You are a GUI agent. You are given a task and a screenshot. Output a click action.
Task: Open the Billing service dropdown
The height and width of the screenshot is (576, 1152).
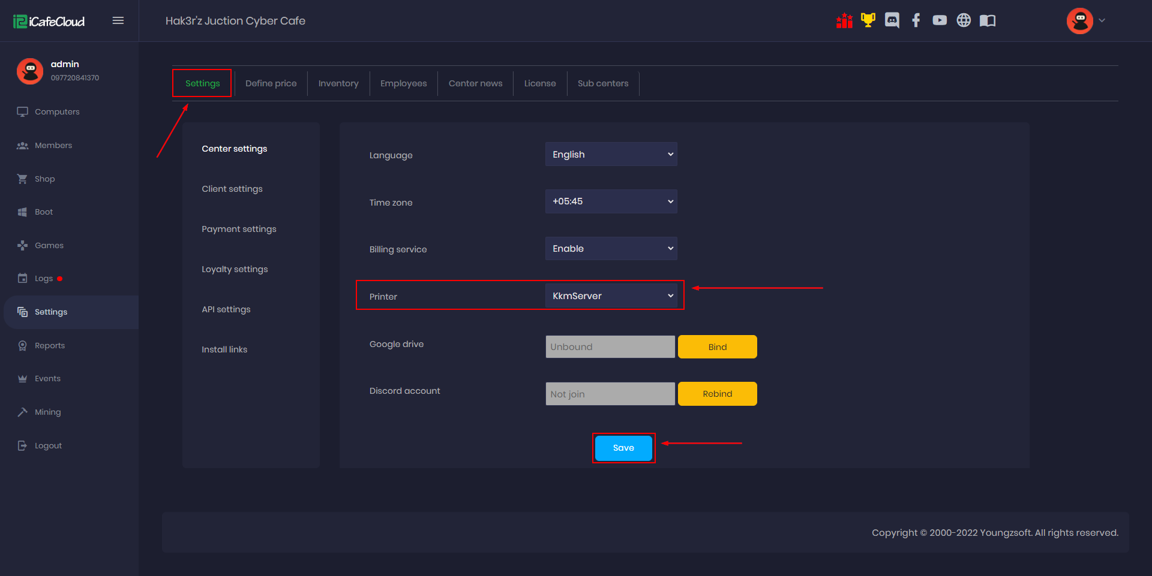point(611,249)
